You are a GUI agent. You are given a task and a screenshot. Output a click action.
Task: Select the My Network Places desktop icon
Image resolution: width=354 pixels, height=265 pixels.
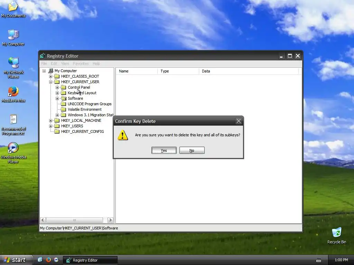coord(13,68)
